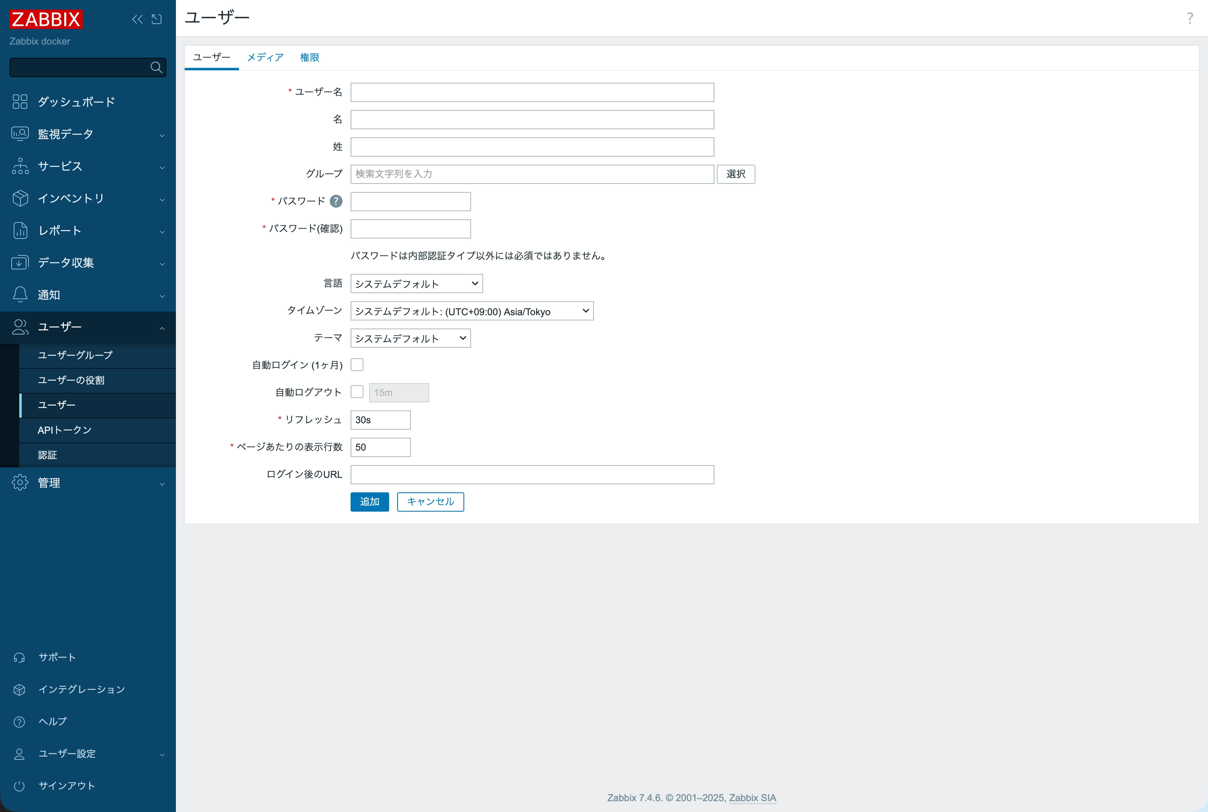The width and height of the screenshot is (1208, 812).
Task: Open the ダッシュボード dashboard icon
Action: [x=20, y=102]
